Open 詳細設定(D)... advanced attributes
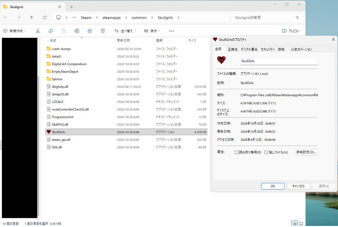Image resolution: width=338 pixels, height=227 pixels. coord(306,152)
